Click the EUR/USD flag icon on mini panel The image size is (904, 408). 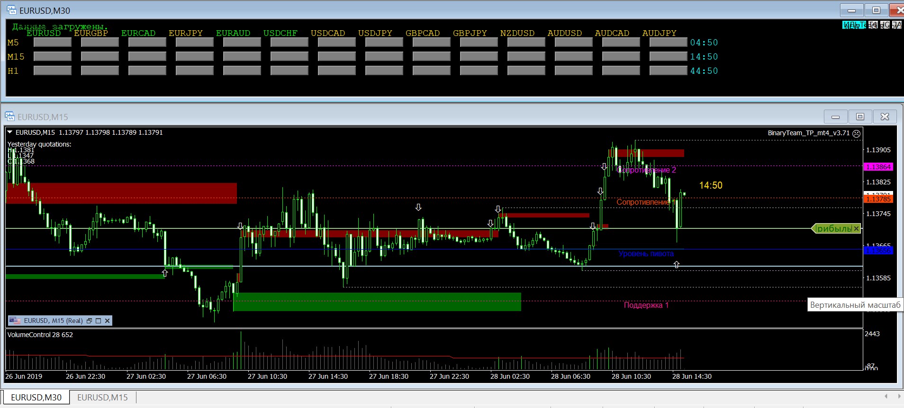[x=15, y=321]
